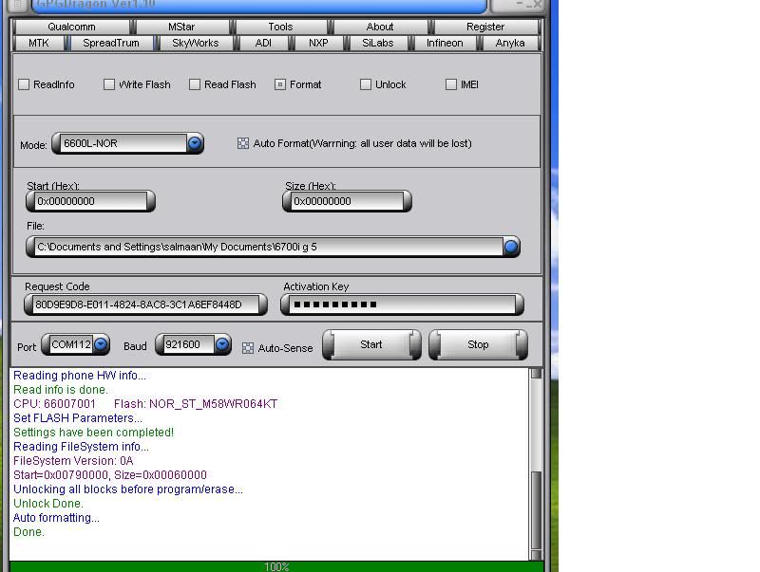
Task: Click the 'Unlocking all blocks' log line
Action: click(128, 489)
